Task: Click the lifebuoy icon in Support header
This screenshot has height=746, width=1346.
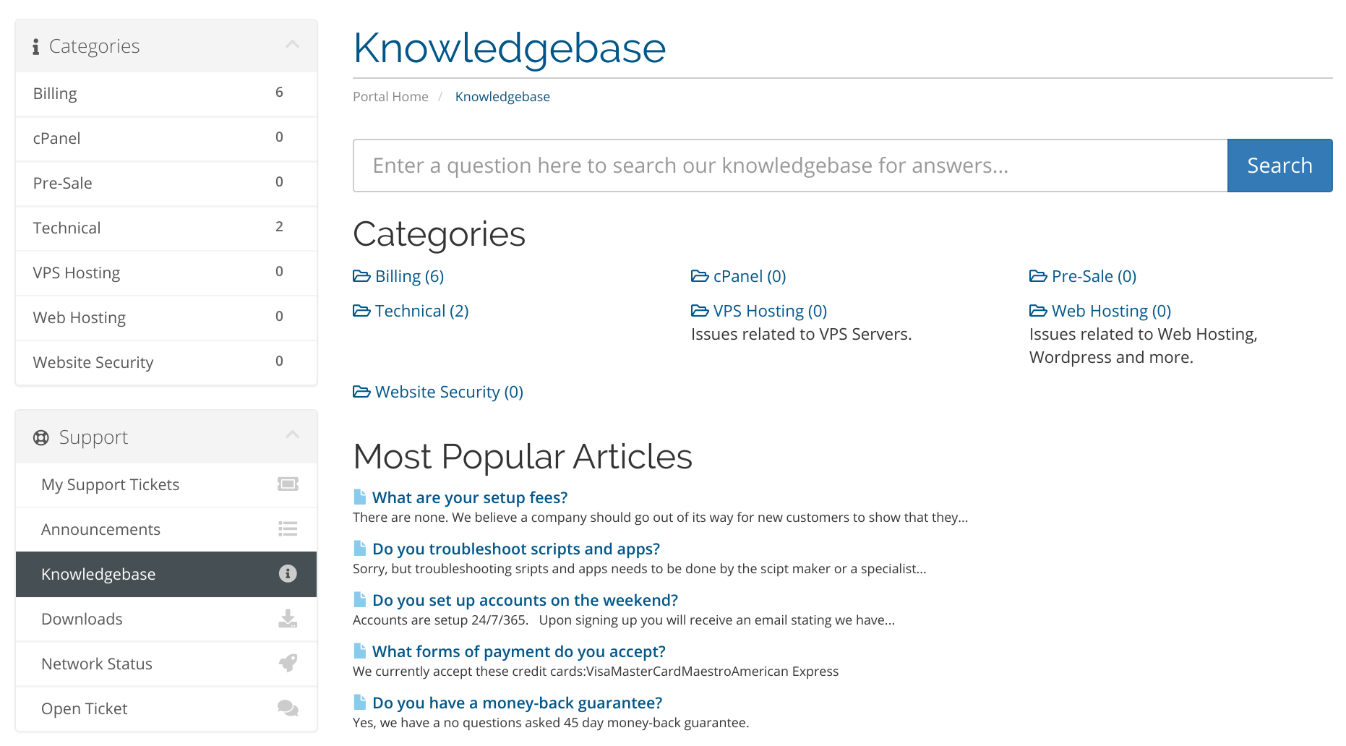Action: (41, 437)
